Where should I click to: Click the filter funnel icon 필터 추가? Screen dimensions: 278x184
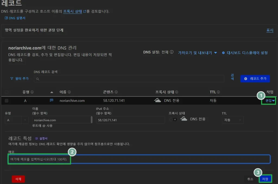pos(12,79)
